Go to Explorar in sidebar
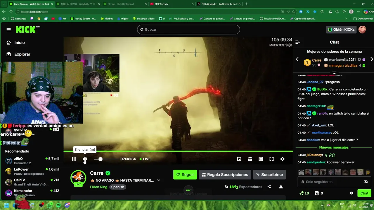374x210 pixels. pos(22,54)
